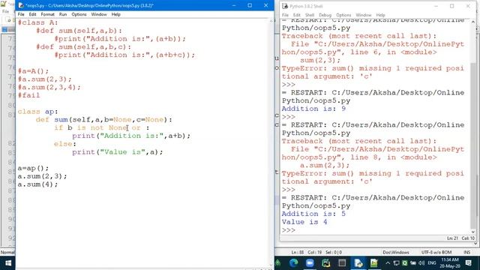Open File menu in oops5.py editor
Image resolution: width=480 pixels, height=270 pixels.
coord(21,14)
